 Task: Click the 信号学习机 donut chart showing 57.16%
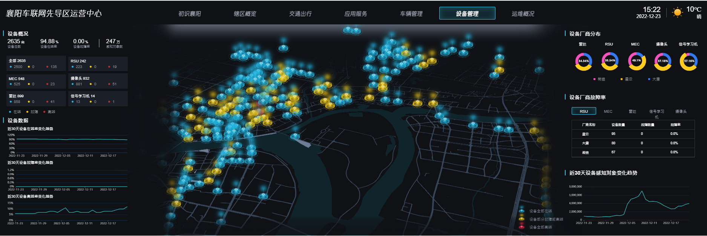point(689,61)
